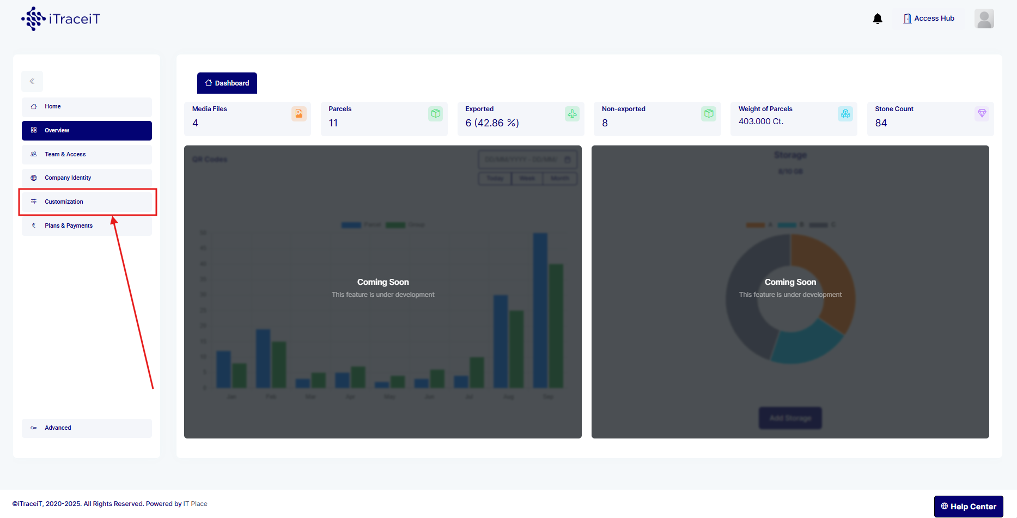The image size is (1017, 518).
Task: Open the Help Center button
Action: (x=968, y=507)
